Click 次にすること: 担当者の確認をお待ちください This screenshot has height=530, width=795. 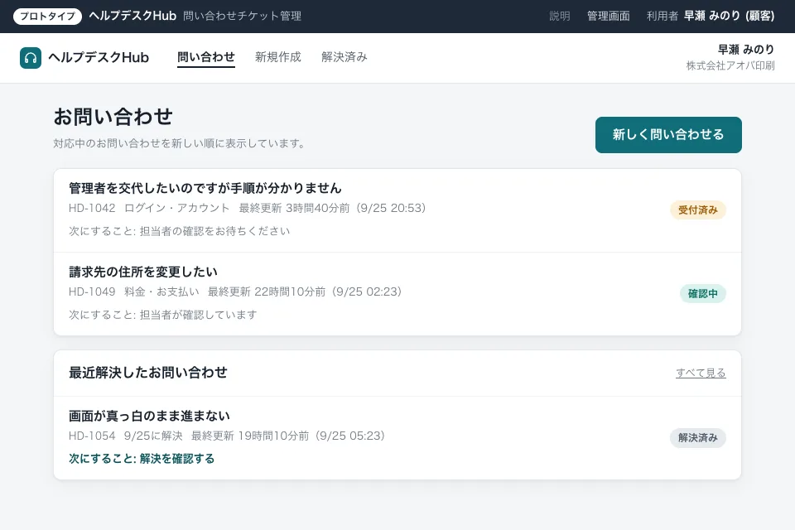coord(180,231)
